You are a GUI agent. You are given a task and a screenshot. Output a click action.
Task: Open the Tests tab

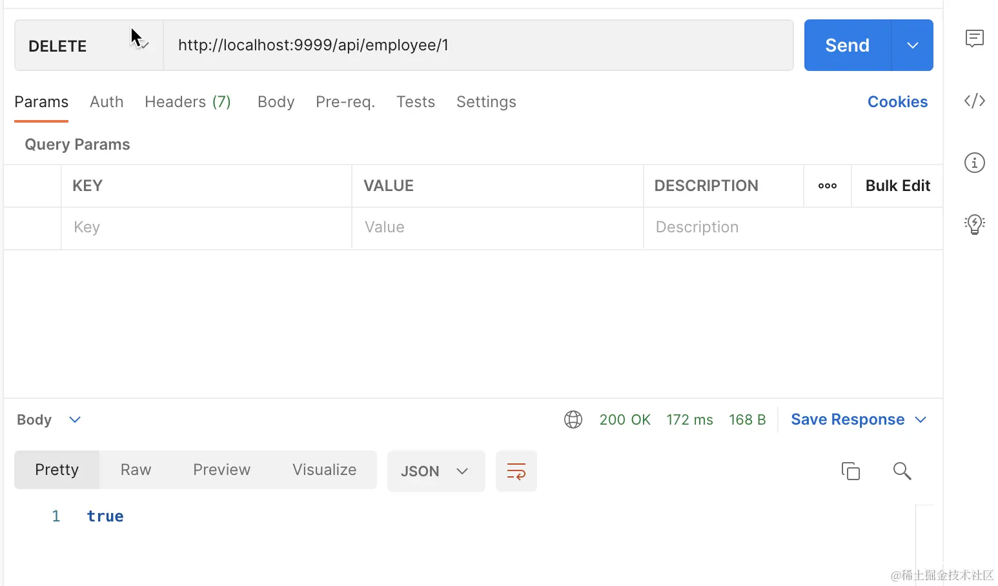point(416,102)
